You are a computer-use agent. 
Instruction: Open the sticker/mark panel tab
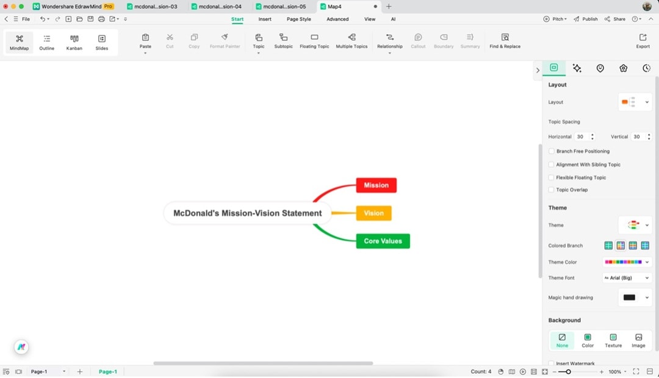pos(600,68)
